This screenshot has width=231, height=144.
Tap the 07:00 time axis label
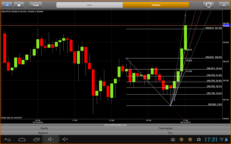click(148, 120)
